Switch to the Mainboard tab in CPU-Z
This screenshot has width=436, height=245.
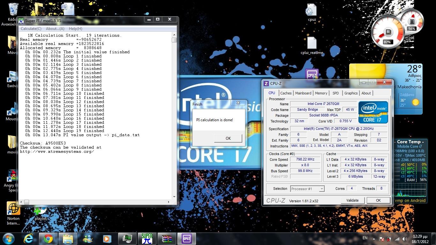[303, 93]
